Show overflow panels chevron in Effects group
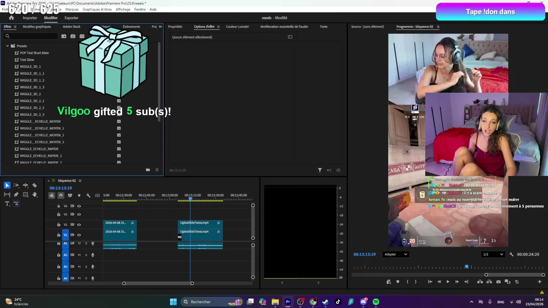The width and height of the screenshot is (548, 308). 160,27
